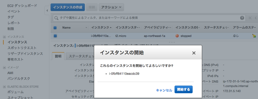The height and width of the screenshot is (99, 258).
Task: Close the インスタンスの開始 dialog
Action: [194, 53]
